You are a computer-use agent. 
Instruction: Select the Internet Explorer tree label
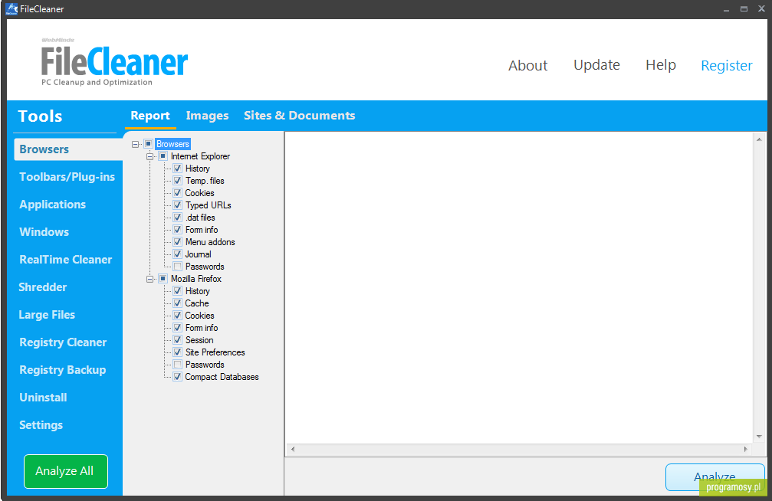[200, 156]
